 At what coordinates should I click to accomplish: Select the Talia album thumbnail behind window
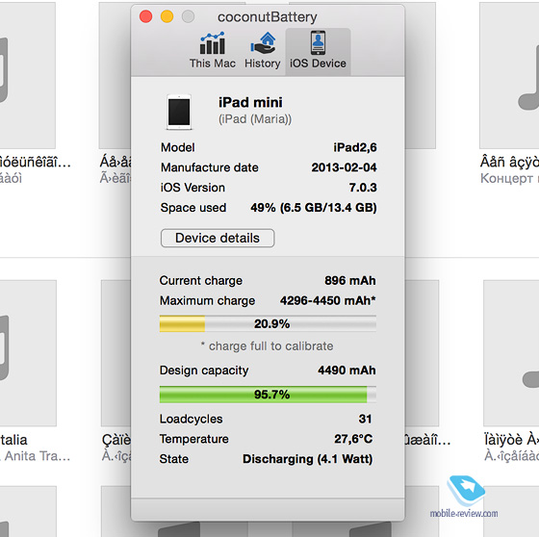pyautogui.click(x=28, y=353)
